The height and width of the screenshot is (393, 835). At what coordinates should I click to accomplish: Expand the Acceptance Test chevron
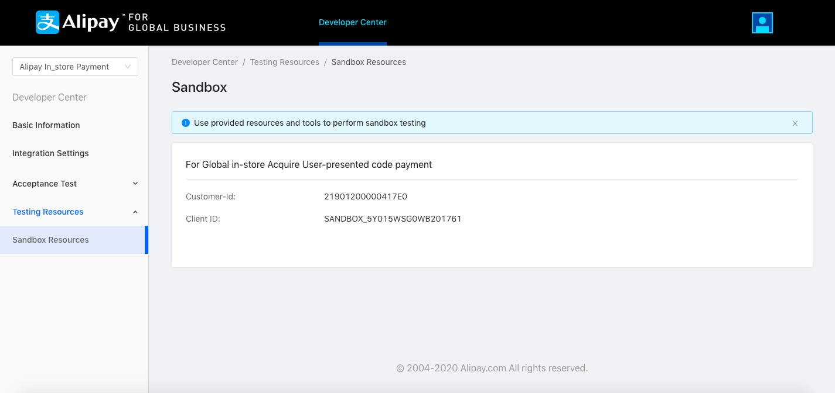pyautogui.click(x=135, y=184)
